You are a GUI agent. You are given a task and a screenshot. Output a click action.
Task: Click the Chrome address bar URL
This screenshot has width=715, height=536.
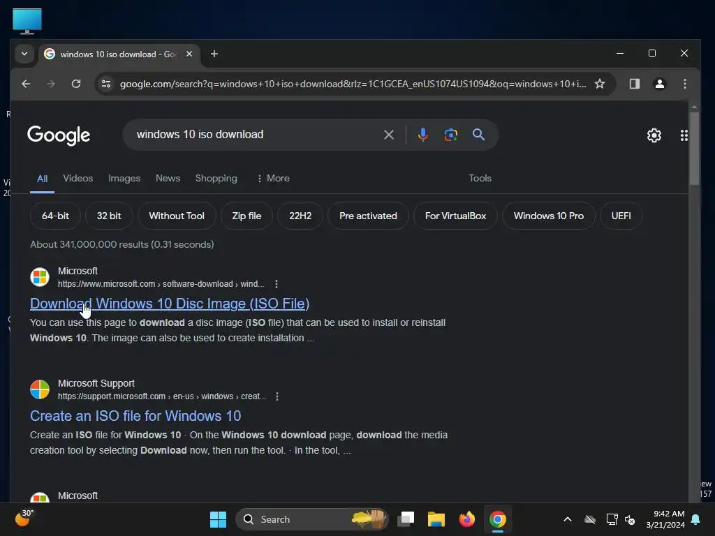(x=353, y=84)
